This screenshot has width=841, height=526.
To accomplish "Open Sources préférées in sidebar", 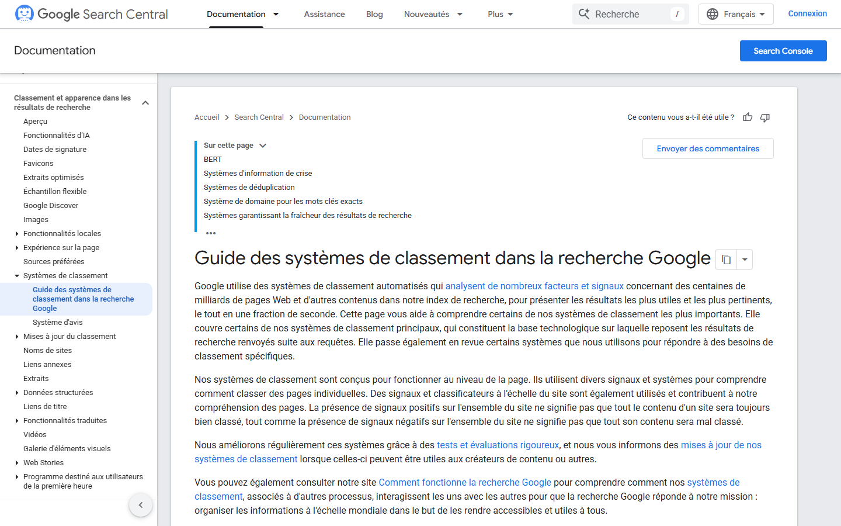I will pos(54,262).
